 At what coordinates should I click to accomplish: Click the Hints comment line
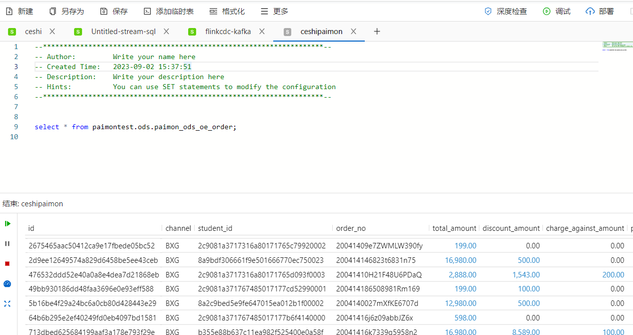click(185, 87)
